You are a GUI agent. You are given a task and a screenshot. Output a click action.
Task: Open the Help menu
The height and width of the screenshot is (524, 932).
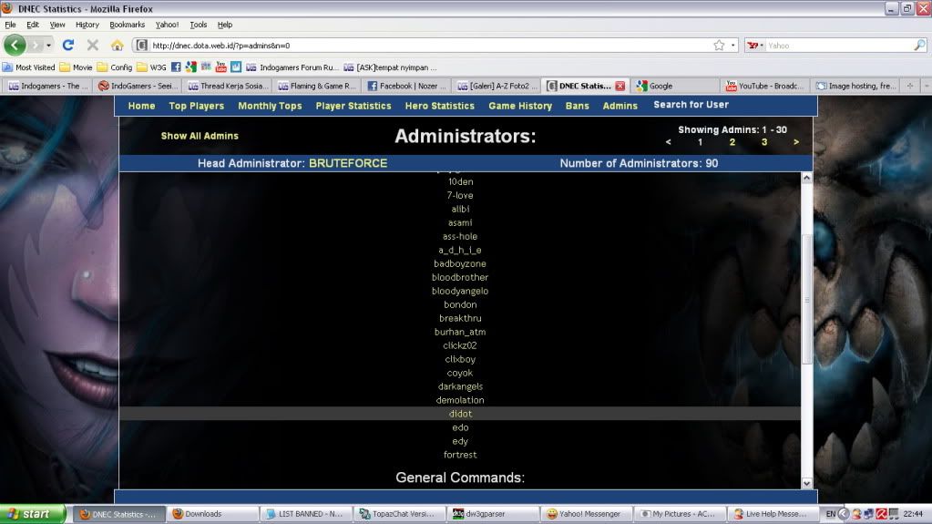[225, 25]
